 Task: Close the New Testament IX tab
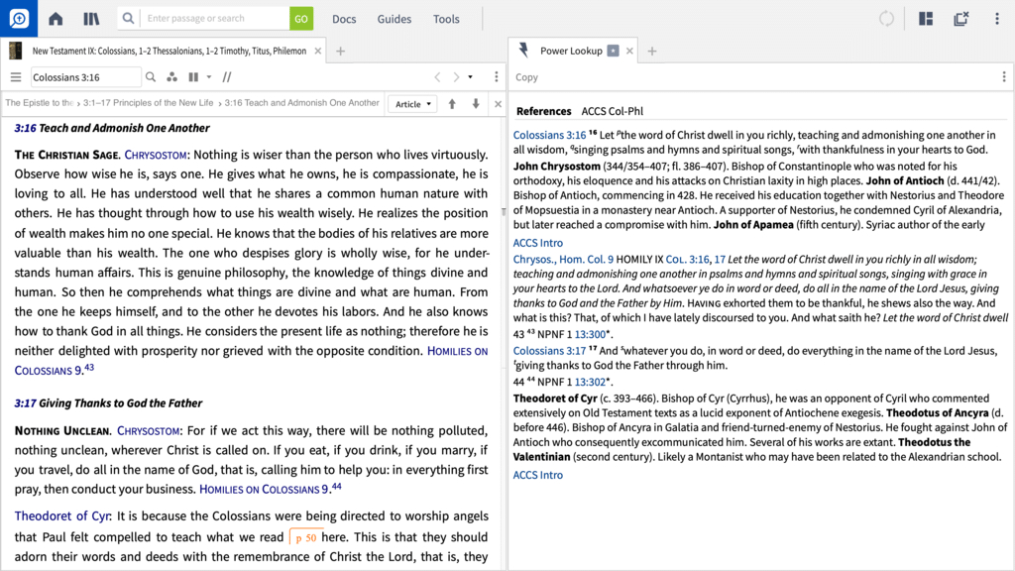point(318,52)
